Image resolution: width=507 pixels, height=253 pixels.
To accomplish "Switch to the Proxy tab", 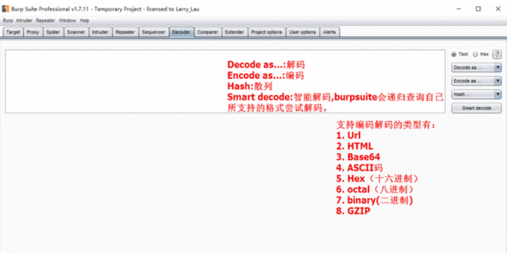I will pyautogui.click(x=33, y=32).
